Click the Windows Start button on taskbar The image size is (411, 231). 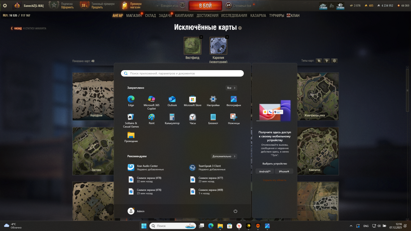144,226
